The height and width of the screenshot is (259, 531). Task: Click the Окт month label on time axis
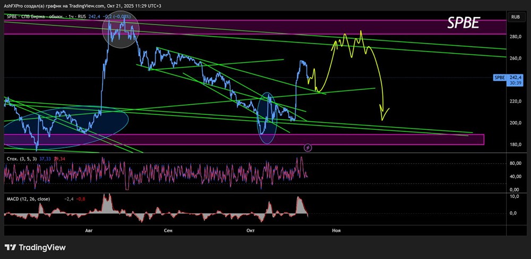[251, 230]
